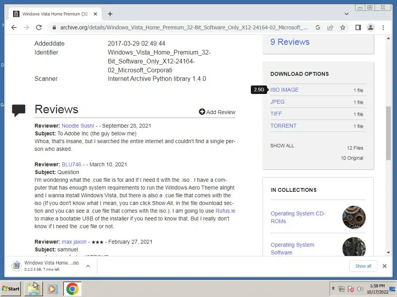The width and height of the screenshot is (397, 297).
Task: Follow the Rufus.ie link
Action: pos(225,211)
